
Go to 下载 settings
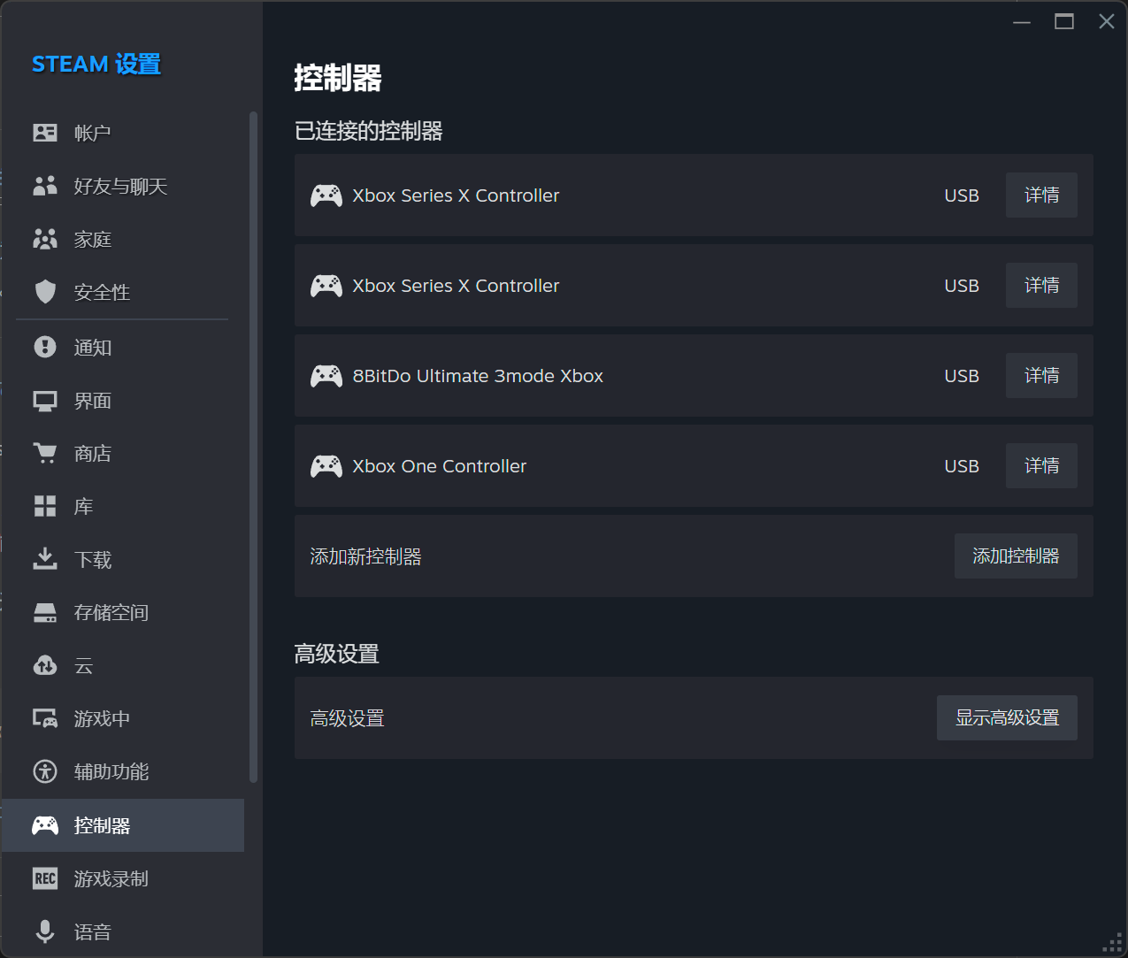123,559
